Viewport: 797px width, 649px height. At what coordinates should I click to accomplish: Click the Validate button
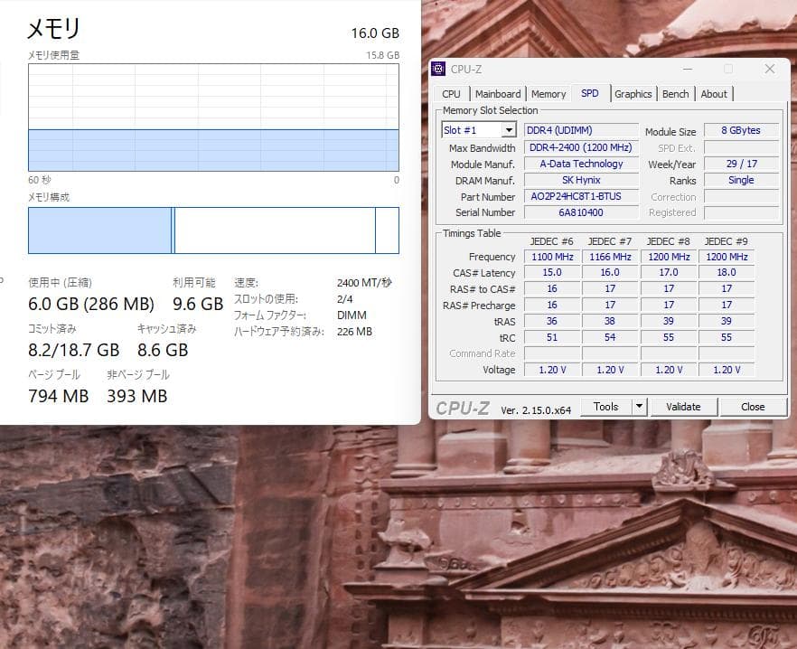(684, 406)
